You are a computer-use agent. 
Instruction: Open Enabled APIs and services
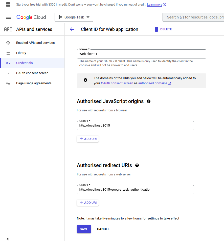coord(35,43)
